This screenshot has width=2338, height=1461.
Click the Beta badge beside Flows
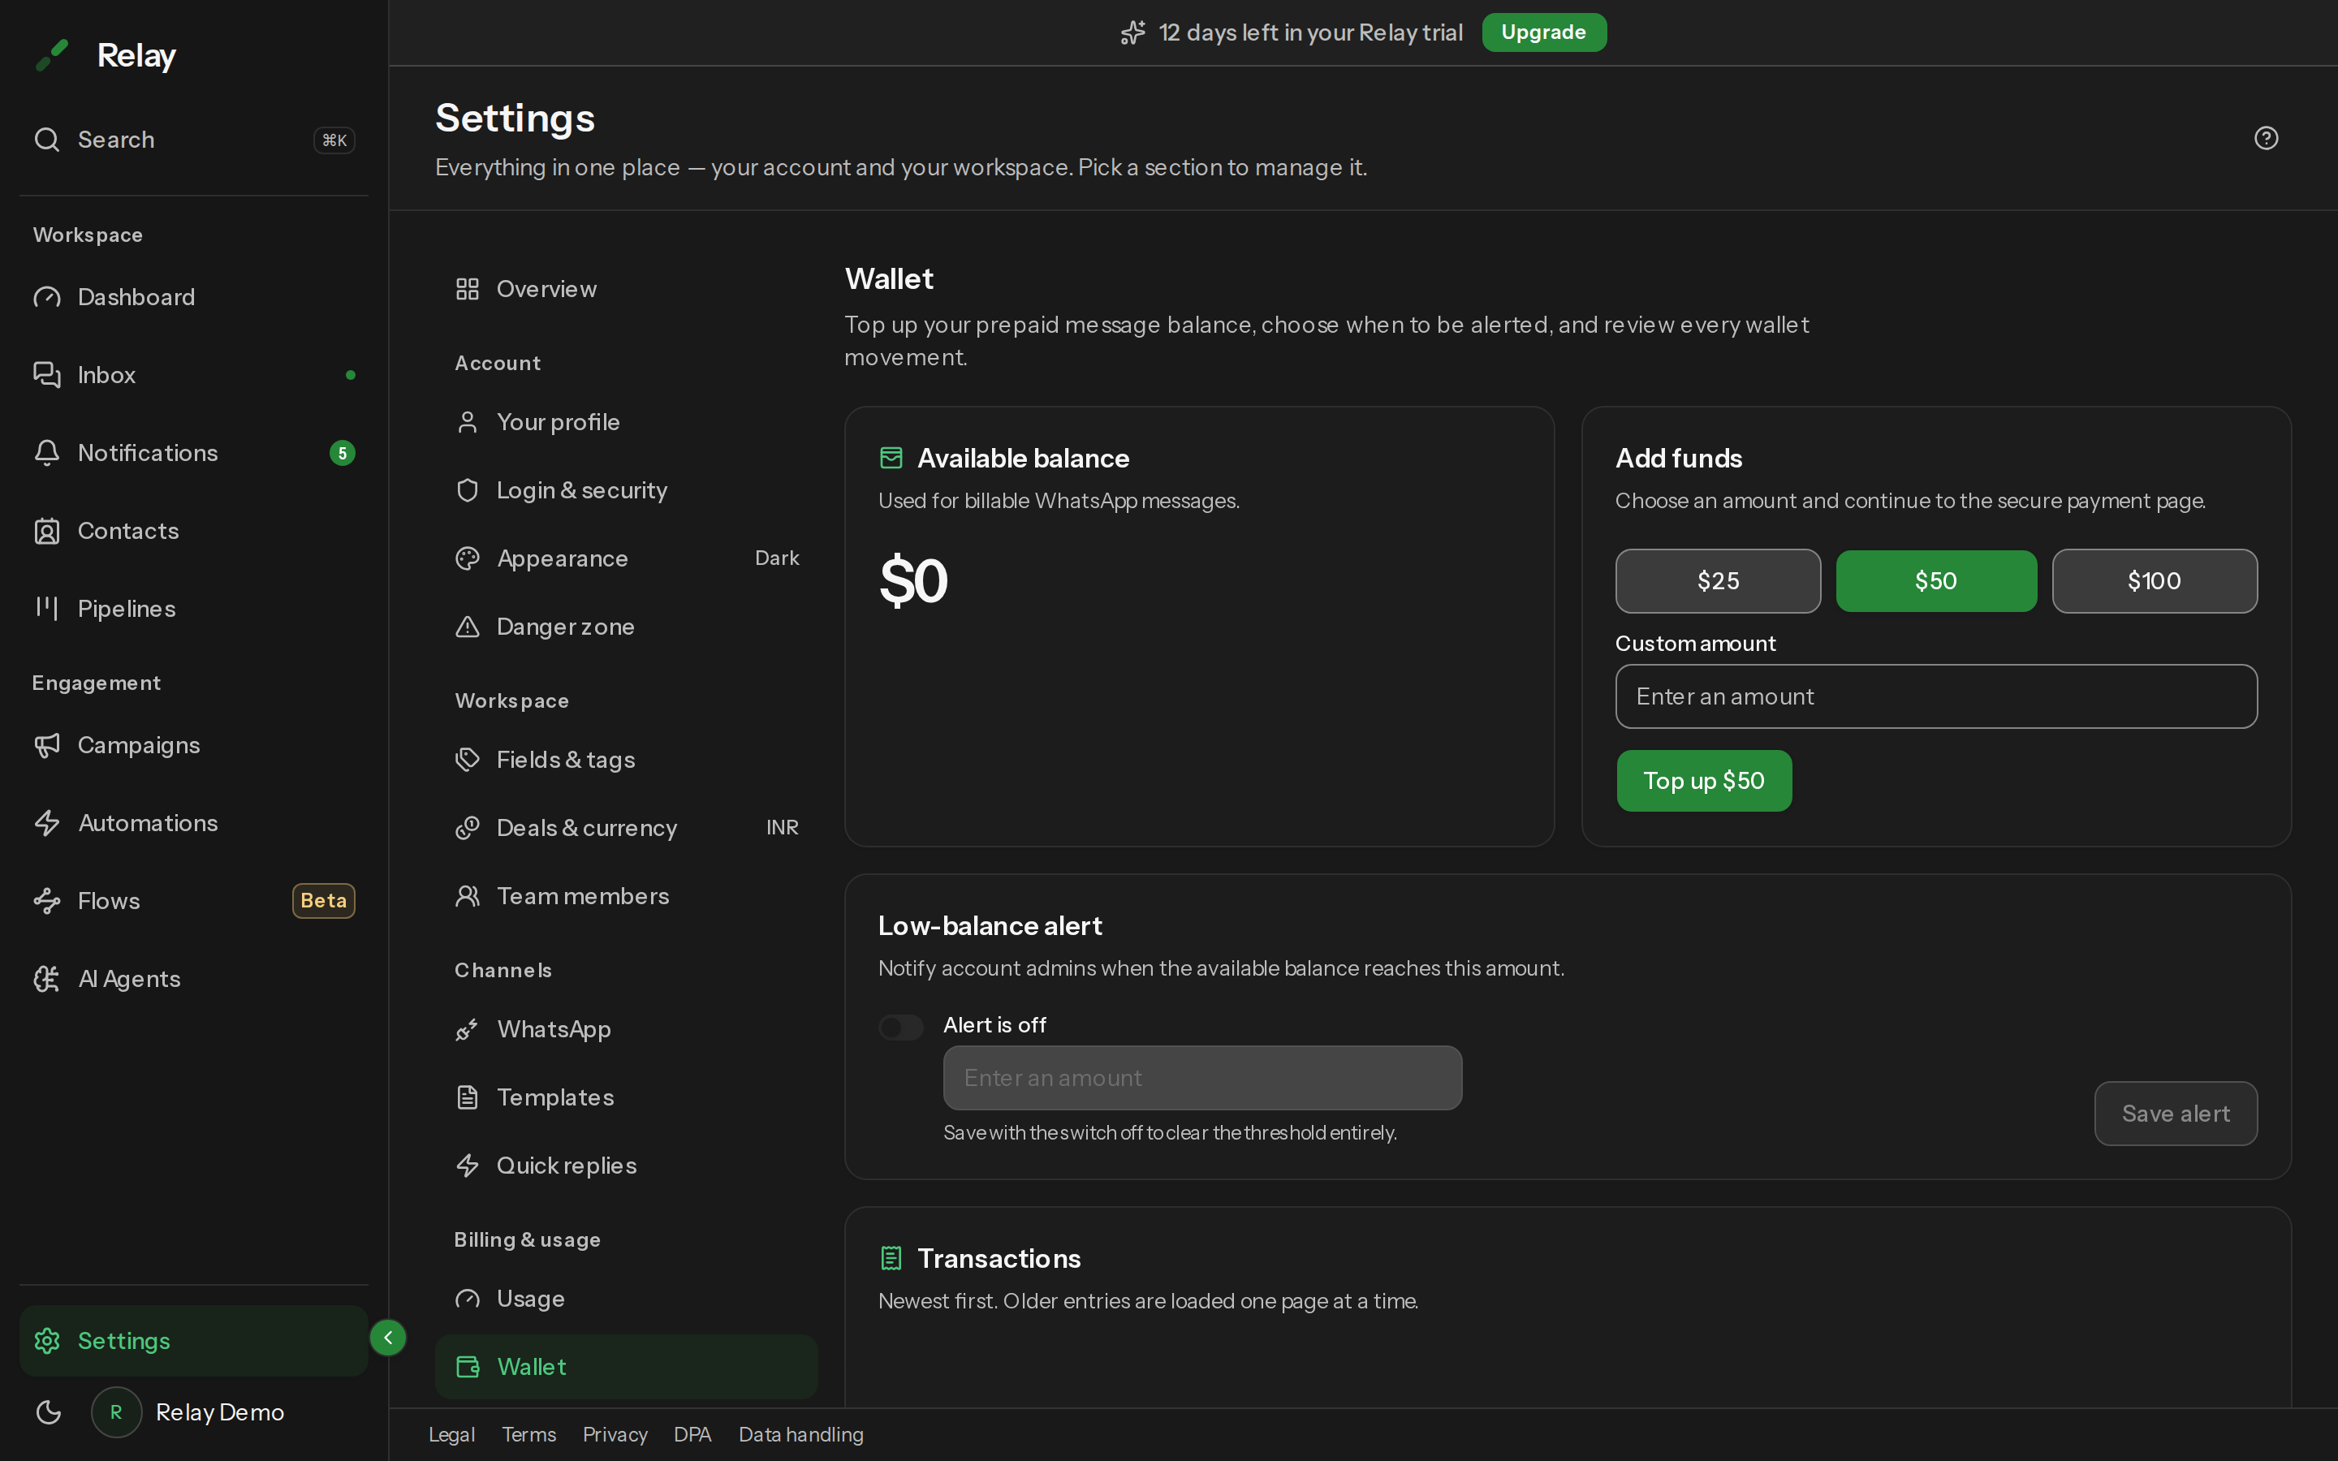click(x=324, y=901)
